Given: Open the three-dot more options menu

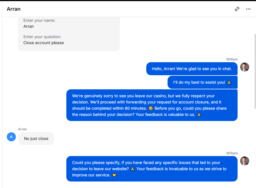Looking at the screenshot, I should 248,9.
